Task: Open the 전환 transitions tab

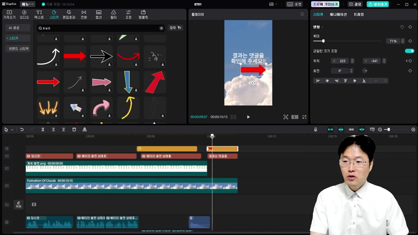Action: 84,15
